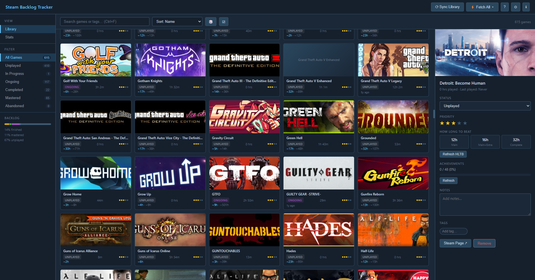Toggle multi-select checkbox icon in toolbar
Viewport: 535px width, 280px height.
[224, 22]
